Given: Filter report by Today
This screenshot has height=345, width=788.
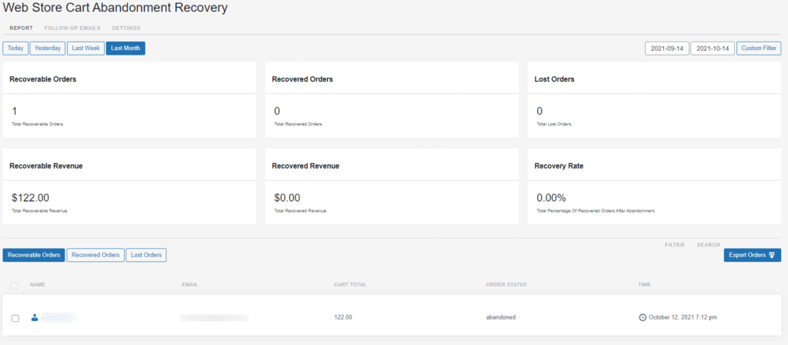Looking at the screenshot, I should [15, 48].
